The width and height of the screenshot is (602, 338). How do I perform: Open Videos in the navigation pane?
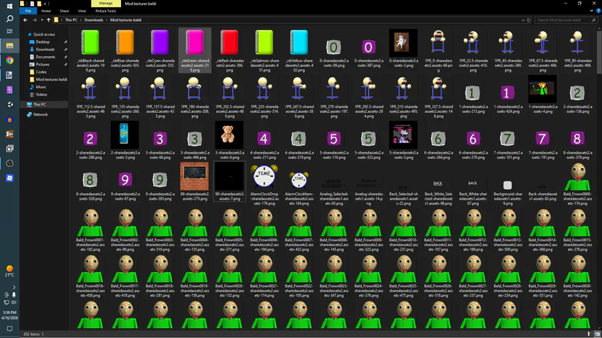[x=38, y=94]
